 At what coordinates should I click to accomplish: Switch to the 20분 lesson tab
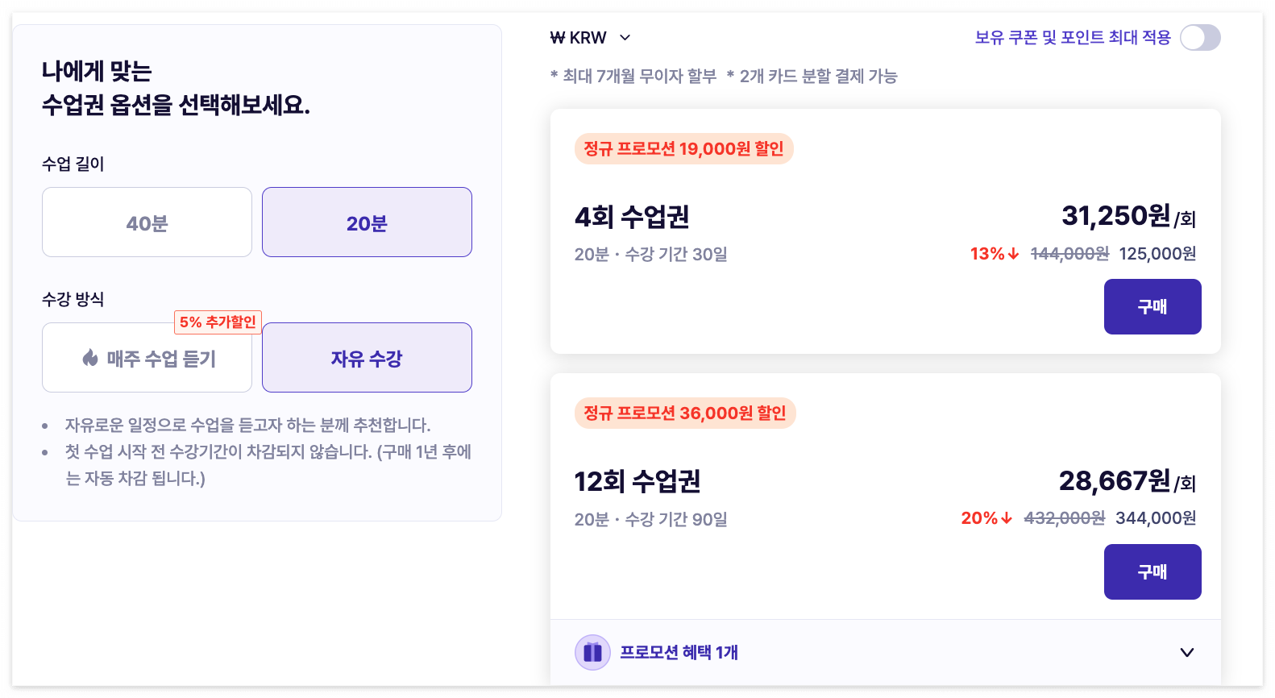(x=367, y=222)
